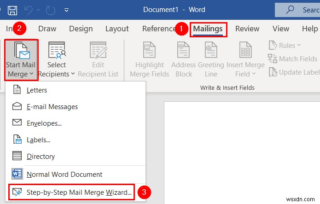320x204 pixels.
Task: Click the Redo icon
Action: click(51, 10)
